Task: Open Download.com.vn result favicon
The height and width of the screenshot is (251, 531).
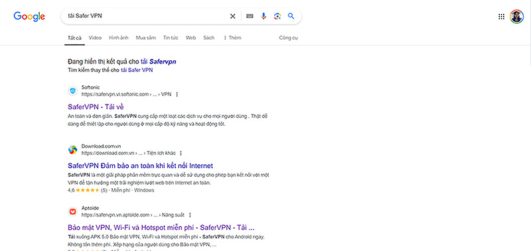Action: click(x=72, y=150)
